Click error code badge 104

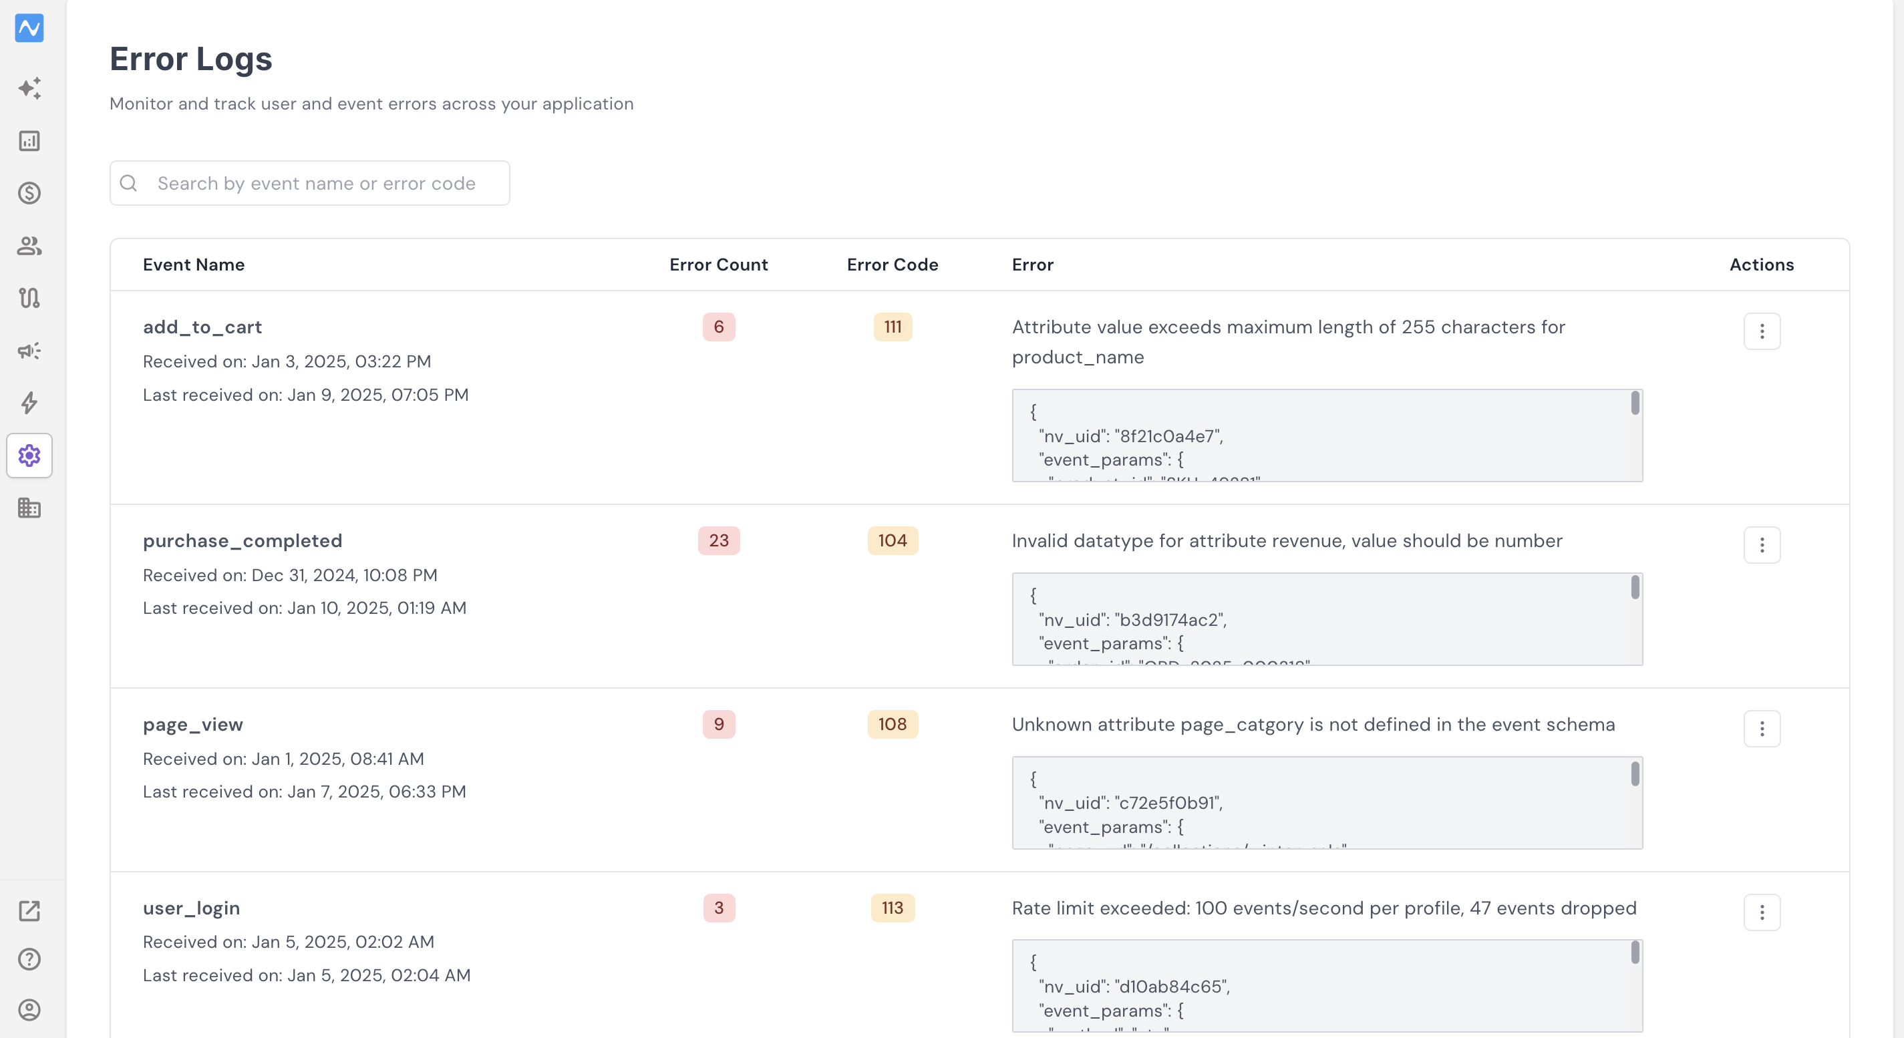tap(892, 540)
